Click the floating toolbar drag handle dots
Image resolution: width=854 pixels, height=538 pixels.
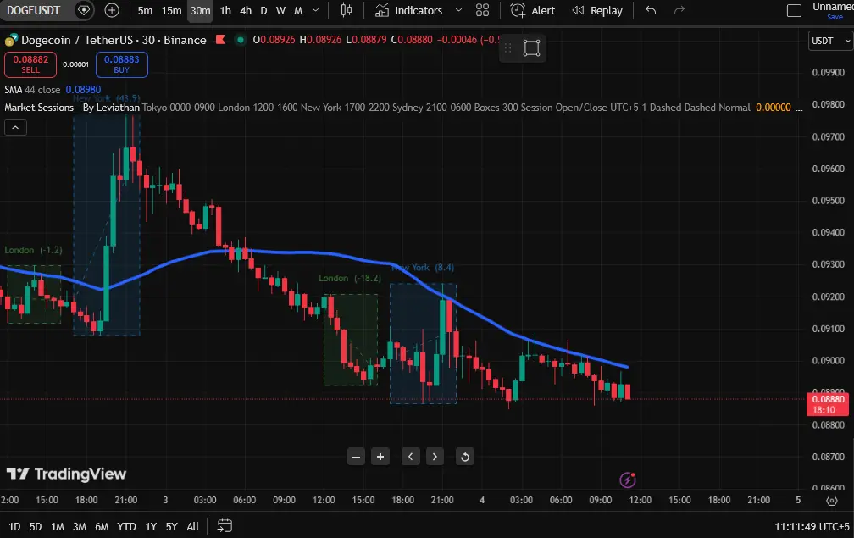(x=507, y=48)
